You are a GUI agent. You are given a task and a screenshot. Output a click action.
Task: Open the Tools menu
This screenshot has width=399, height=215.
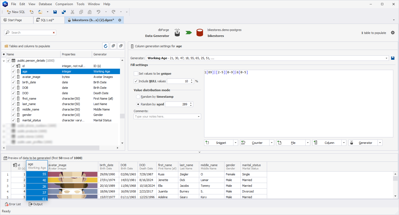80,4
